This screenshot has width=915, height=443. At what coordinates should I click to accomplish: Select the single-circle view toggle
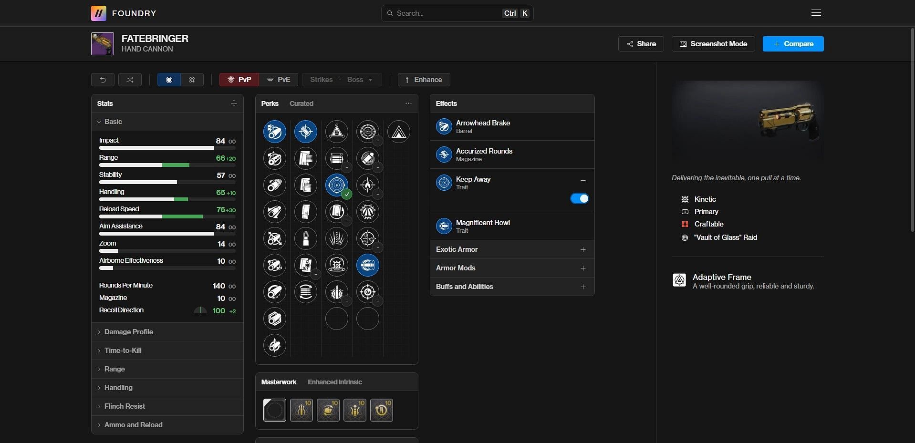pyautogui.click(x=169, y=80)
